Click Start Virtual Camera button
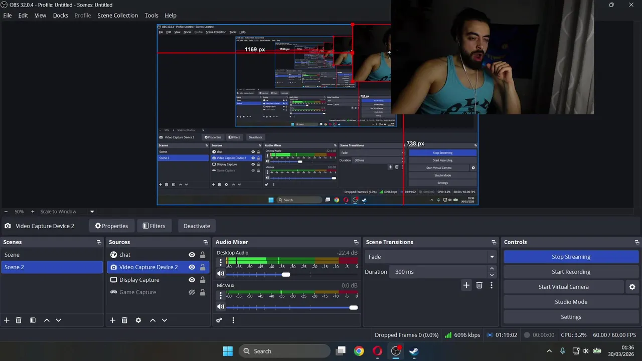The height and width of the screenshot is (361, 642). coord(563,287)
